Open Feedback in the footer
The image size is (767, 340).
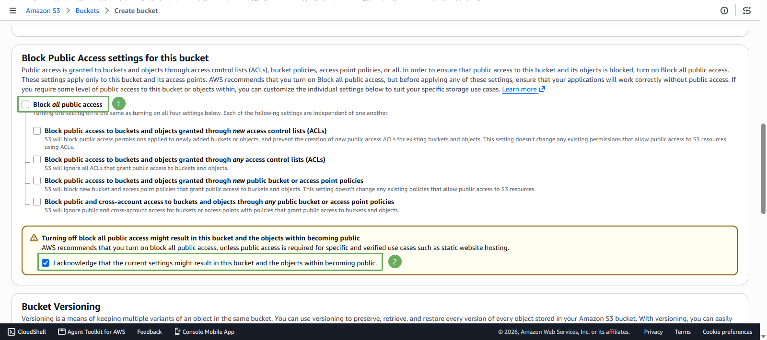tap(150, 332)
